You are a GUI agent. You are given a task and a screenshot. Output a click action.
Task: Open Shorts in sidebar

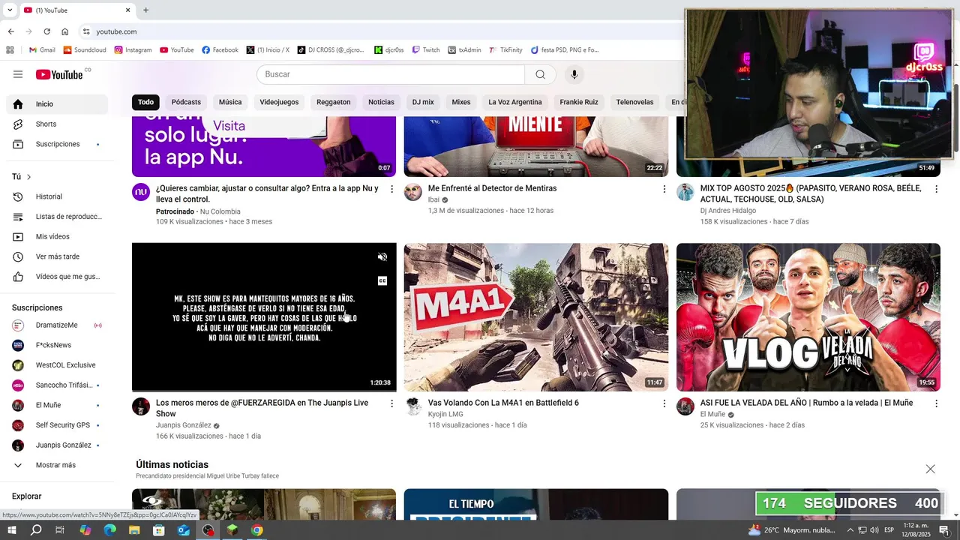coord(57,124)
